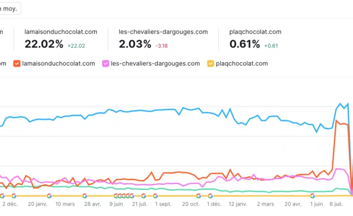Click plaqchocolat.com card domain name
353x216 pixels.
coord(255,32)
